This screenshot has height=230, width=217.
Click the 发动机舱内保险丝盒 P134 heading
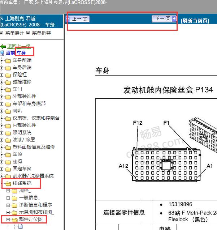[x=168, y=90]
